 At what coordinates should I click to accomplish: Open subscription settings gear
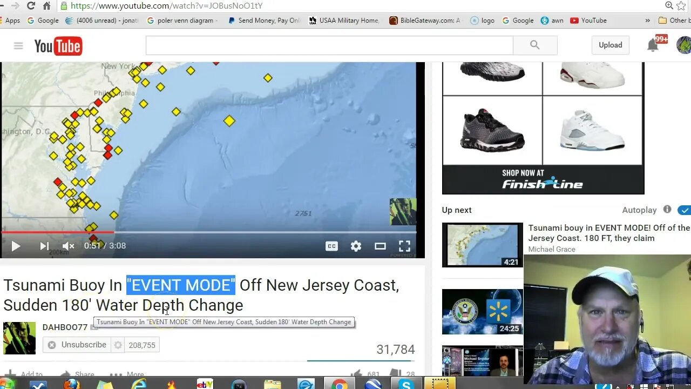coord(118,345)
